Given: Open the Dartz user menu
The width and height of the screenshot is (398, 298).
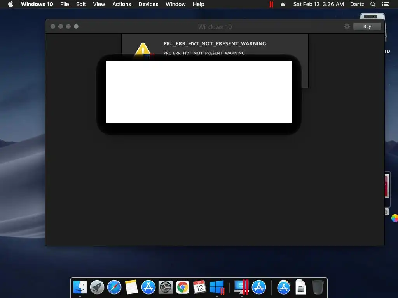Looking at the screenshot, I should (x=357, y=4).
